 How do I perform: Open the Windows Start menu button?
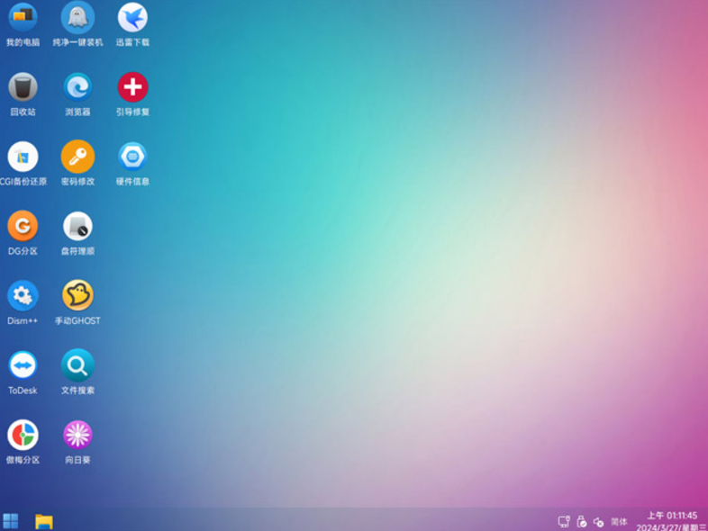[x=11, y=521]
